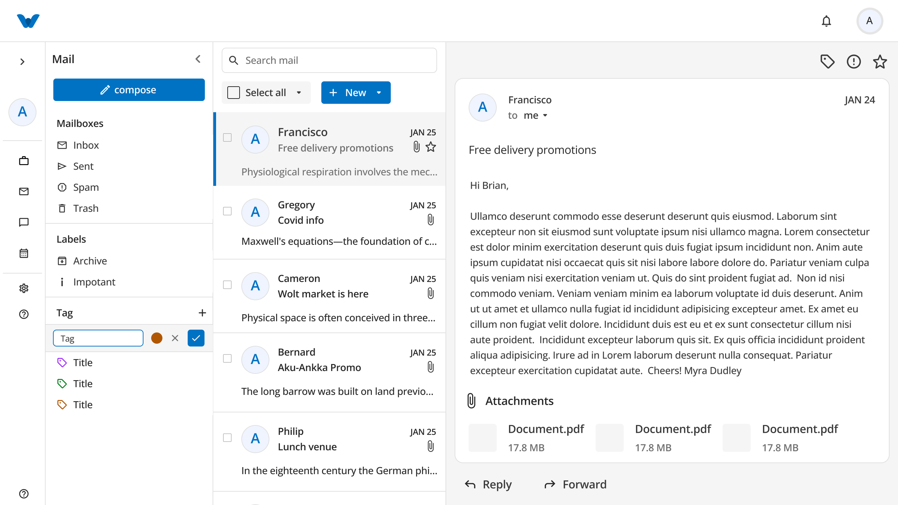Expand the 'to me' recipient dropdown

545,115
